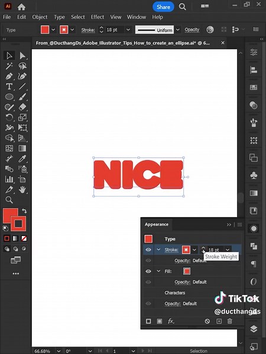Delete selected item with trash icon
Screen dimensions: 266x354
(229, 321)
